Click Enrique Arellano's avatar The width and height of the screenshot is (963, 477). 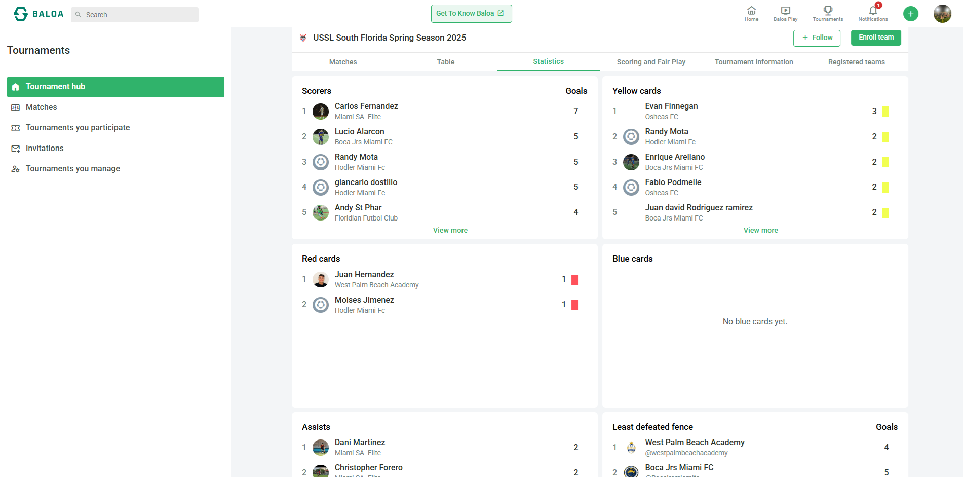(x=631, y=162)
